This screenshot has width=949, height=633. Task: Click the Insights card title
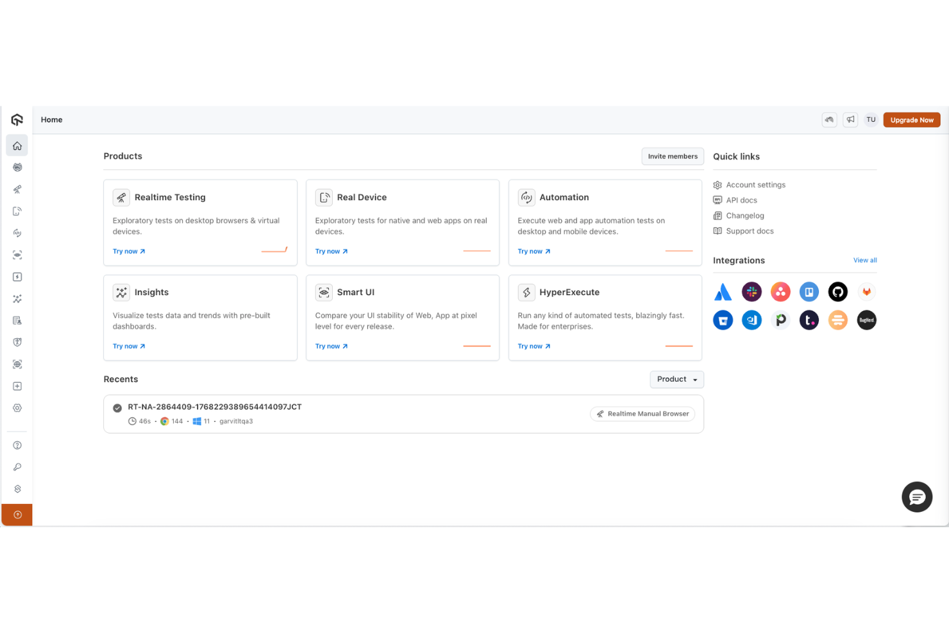pyautogui.click(x=151, y=292)
